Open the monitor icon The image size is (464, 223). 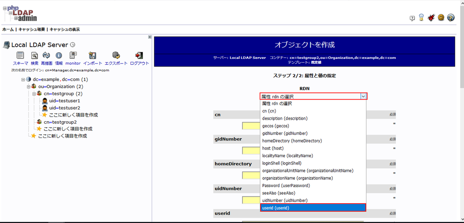pos(73,55)
